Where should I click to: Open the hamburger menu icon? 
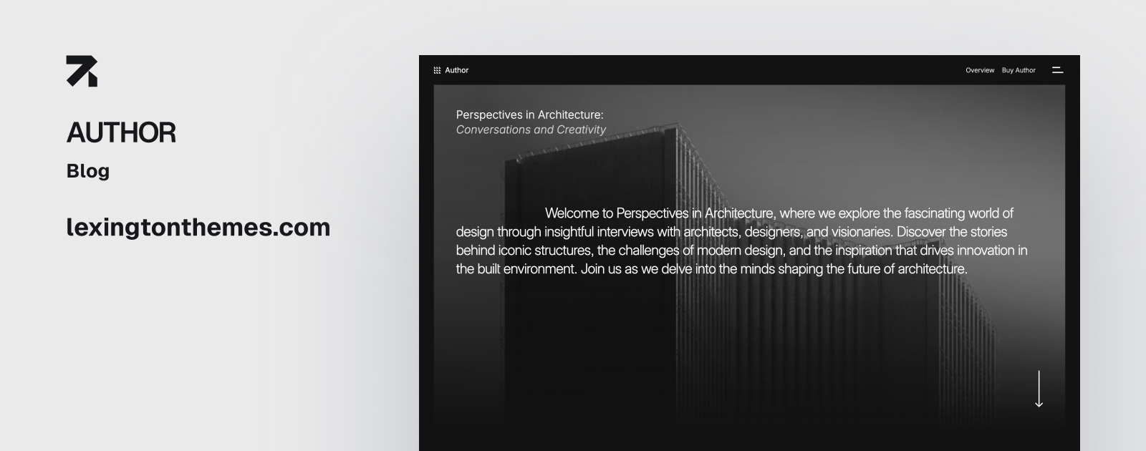[1057, 70]
